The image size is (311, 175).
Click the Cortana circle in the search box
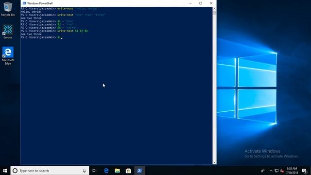click(x=15, y=171)
